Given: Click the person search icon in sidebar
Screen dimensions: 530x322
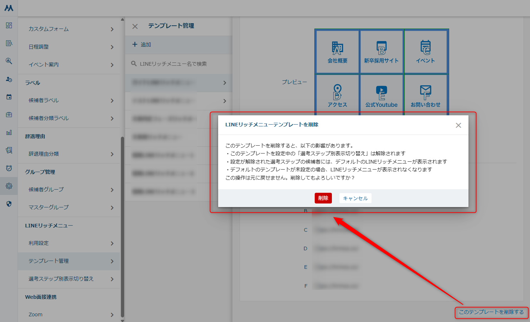Looking at the screenshot, I should click(9, 61).
